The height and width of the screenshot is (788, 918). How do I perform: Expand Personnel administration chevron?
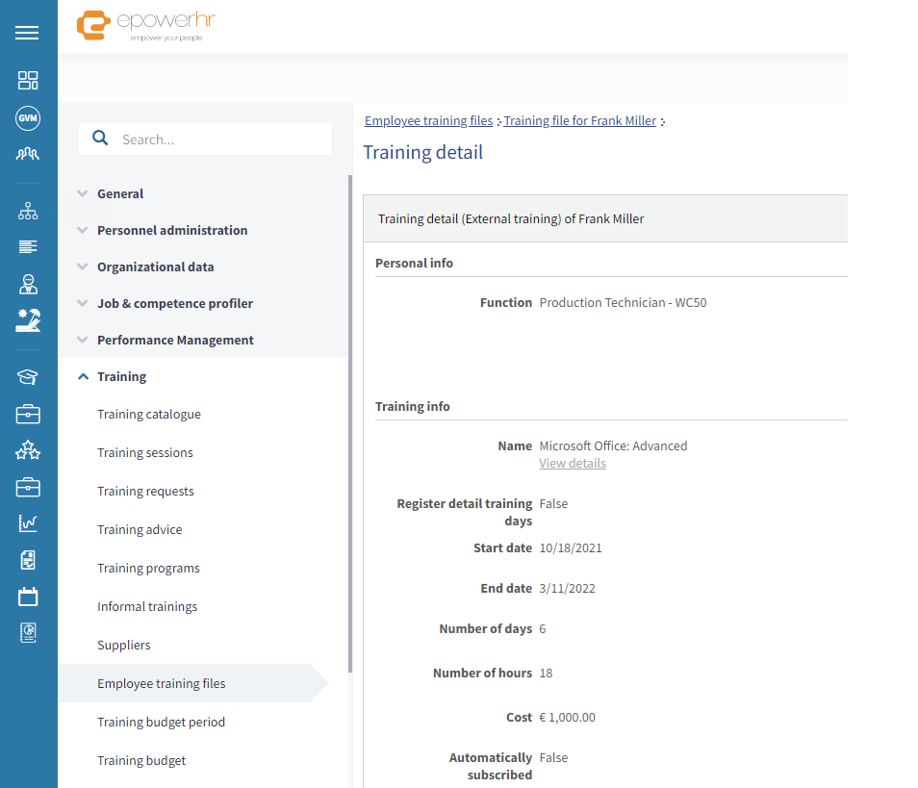(x=83, y=230)
